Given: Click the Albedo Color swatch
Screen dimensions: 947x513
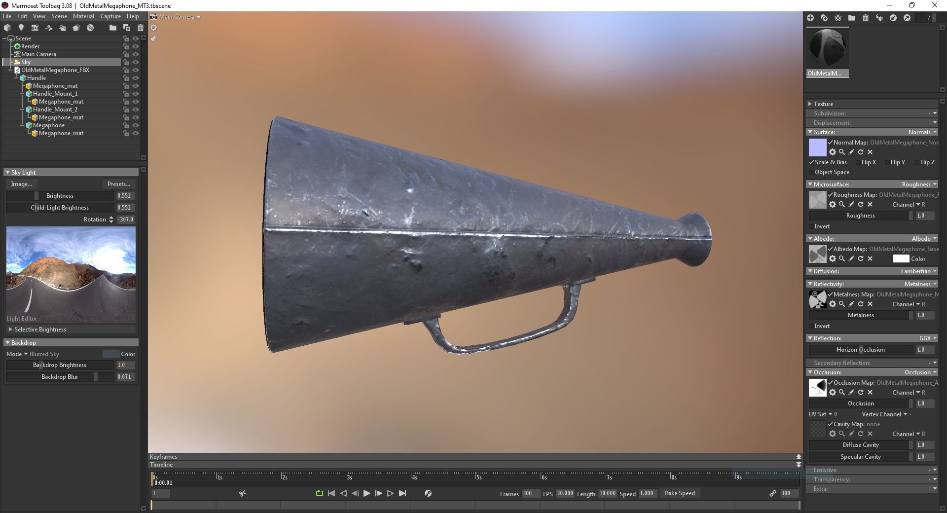Looking at the screenshot, I should (x=901, y=258).
